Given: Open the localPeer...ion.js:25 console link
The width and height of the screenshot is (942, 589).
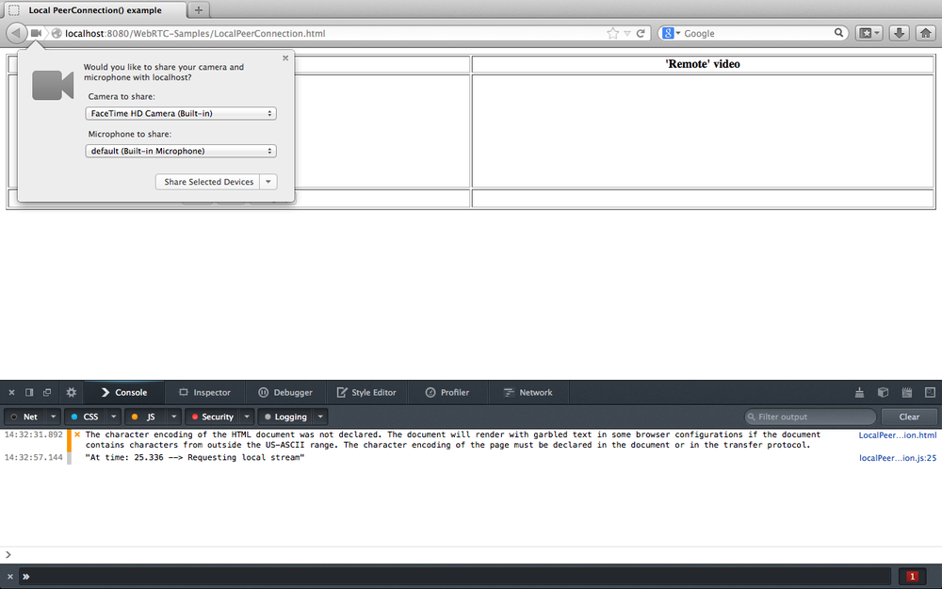Looking at the screenshot, I should coord(897,457).
